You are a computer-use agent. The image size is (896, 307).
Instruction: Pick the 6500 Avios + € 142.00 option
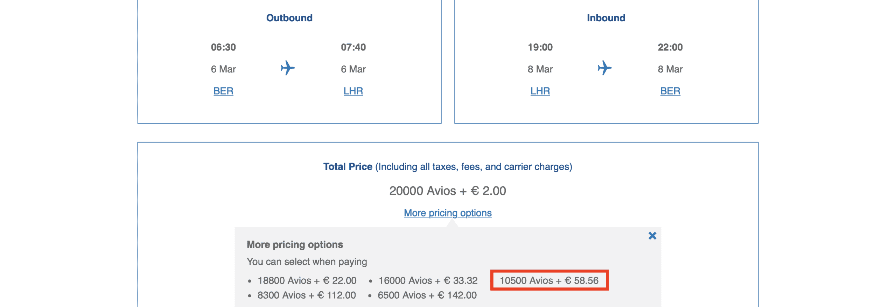(x=427, y=295)
